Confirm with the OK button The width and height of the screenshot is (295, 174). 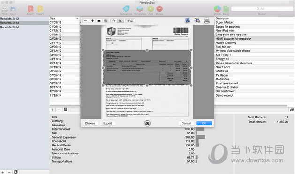coord(204,123)
